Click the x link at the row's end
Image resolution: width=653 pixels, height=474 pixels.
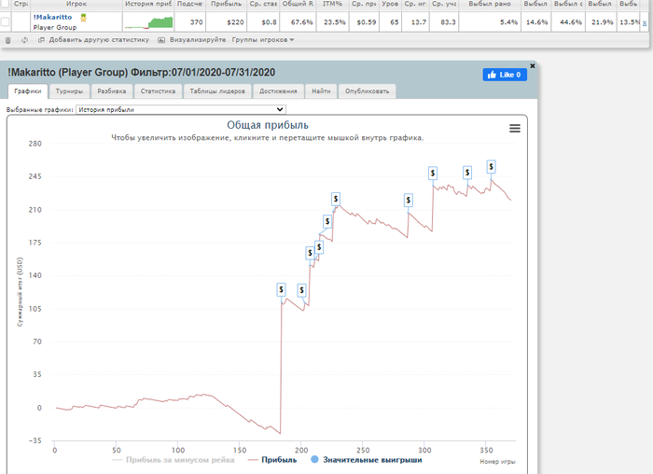pyautogui.click(x=645, y=23)
